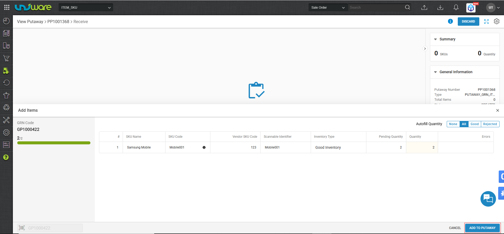This screenshot has width=504, height=234.
Task: Open the returns circular arrow sidebar icon
Action: point(6,83)
